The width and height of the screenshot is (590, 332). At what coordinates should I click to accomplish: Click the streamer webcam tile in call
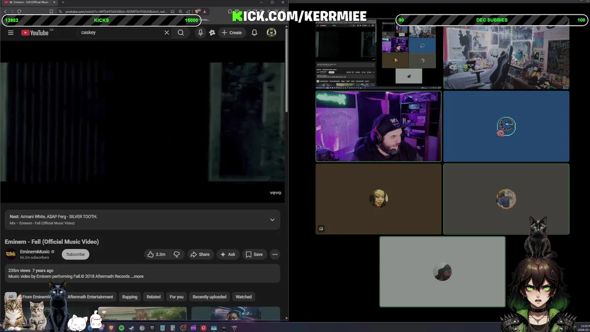tap(378, 126)
